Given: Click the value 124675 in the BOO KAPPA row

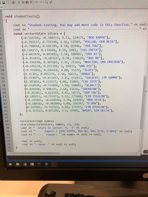Looking at the screenshot, I should point(79,37).
